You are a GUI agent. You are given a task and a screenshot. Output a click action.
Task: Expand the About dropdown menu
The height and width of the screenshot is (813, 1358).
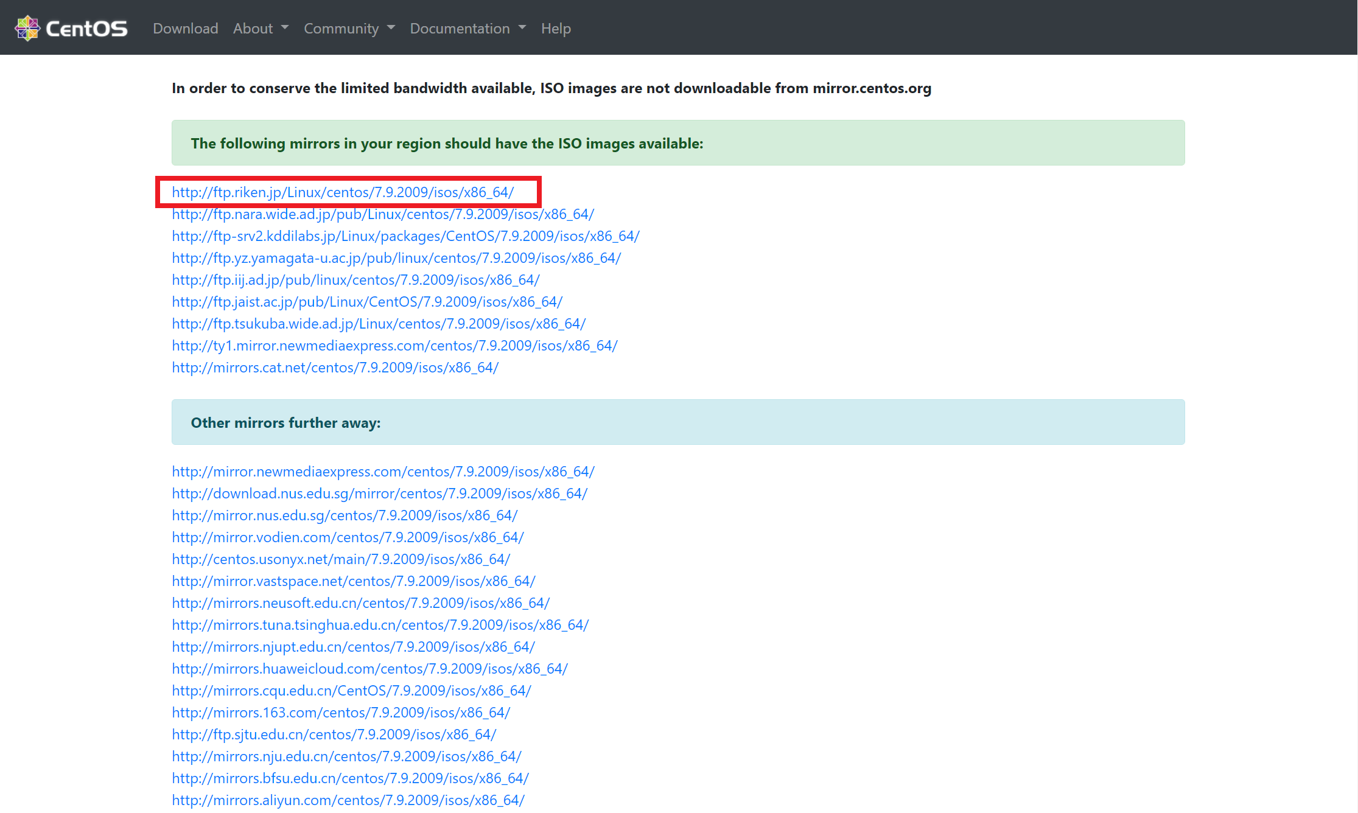tap(261, 29)
